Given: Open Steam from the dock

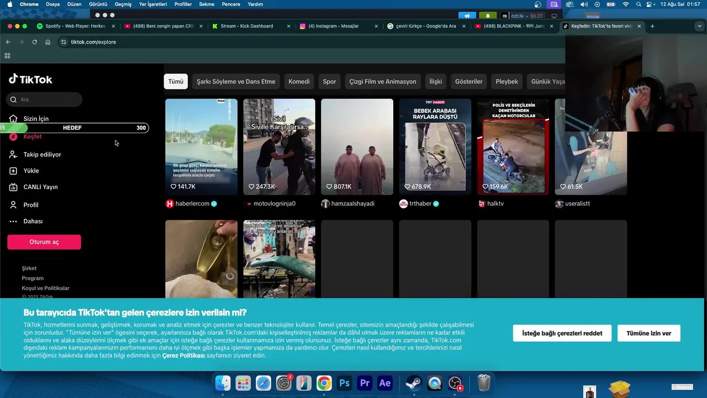Looking at the screenshot, I should tap(413, 383).
